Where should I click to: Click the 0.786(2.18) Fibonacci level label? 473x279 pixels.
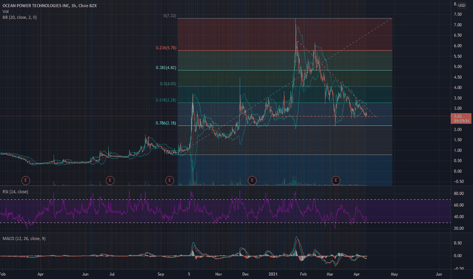166,123
